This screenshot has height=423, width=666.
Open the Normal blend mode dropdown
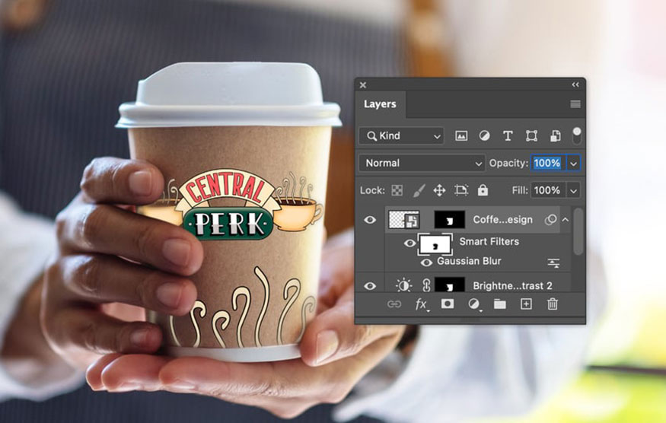422,163
